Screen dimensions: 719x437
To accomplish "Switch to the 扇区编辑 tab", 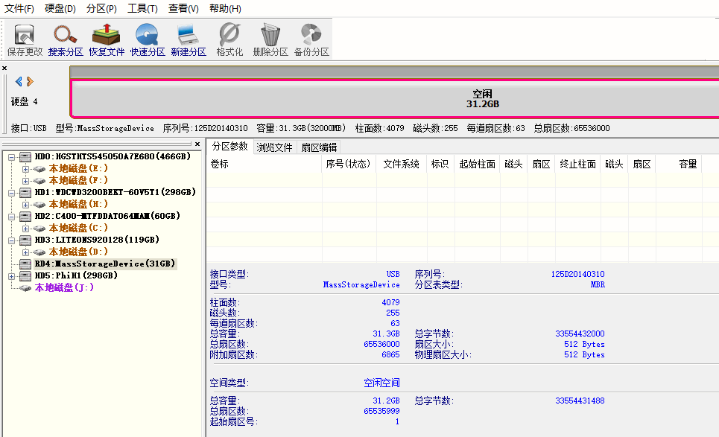I will click(319, 147).
